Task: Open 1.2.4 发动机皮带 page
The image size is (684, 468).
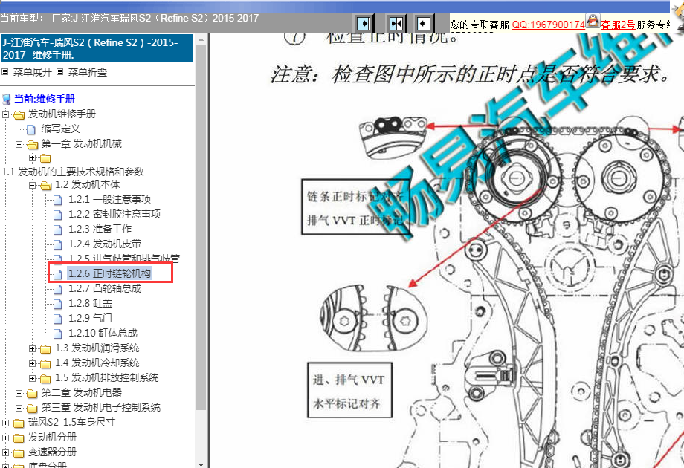Action: pyautogui.click(x=105, y=244)
